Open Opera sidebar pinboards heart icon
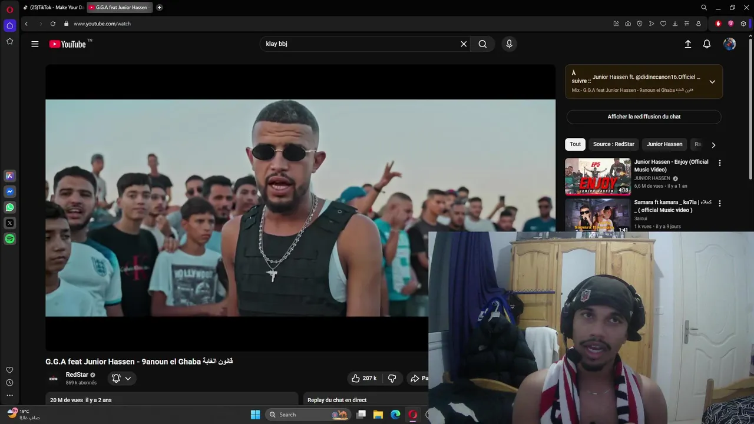Image resolution: width=754 pixels, height=424 pixels. [x=9, y=370]
